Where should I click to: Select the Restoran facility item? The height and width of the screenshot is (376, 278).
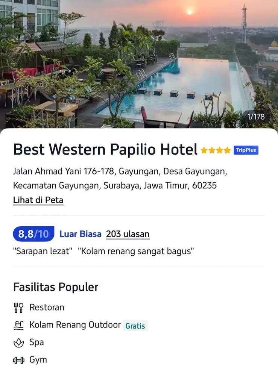[47, 308]
